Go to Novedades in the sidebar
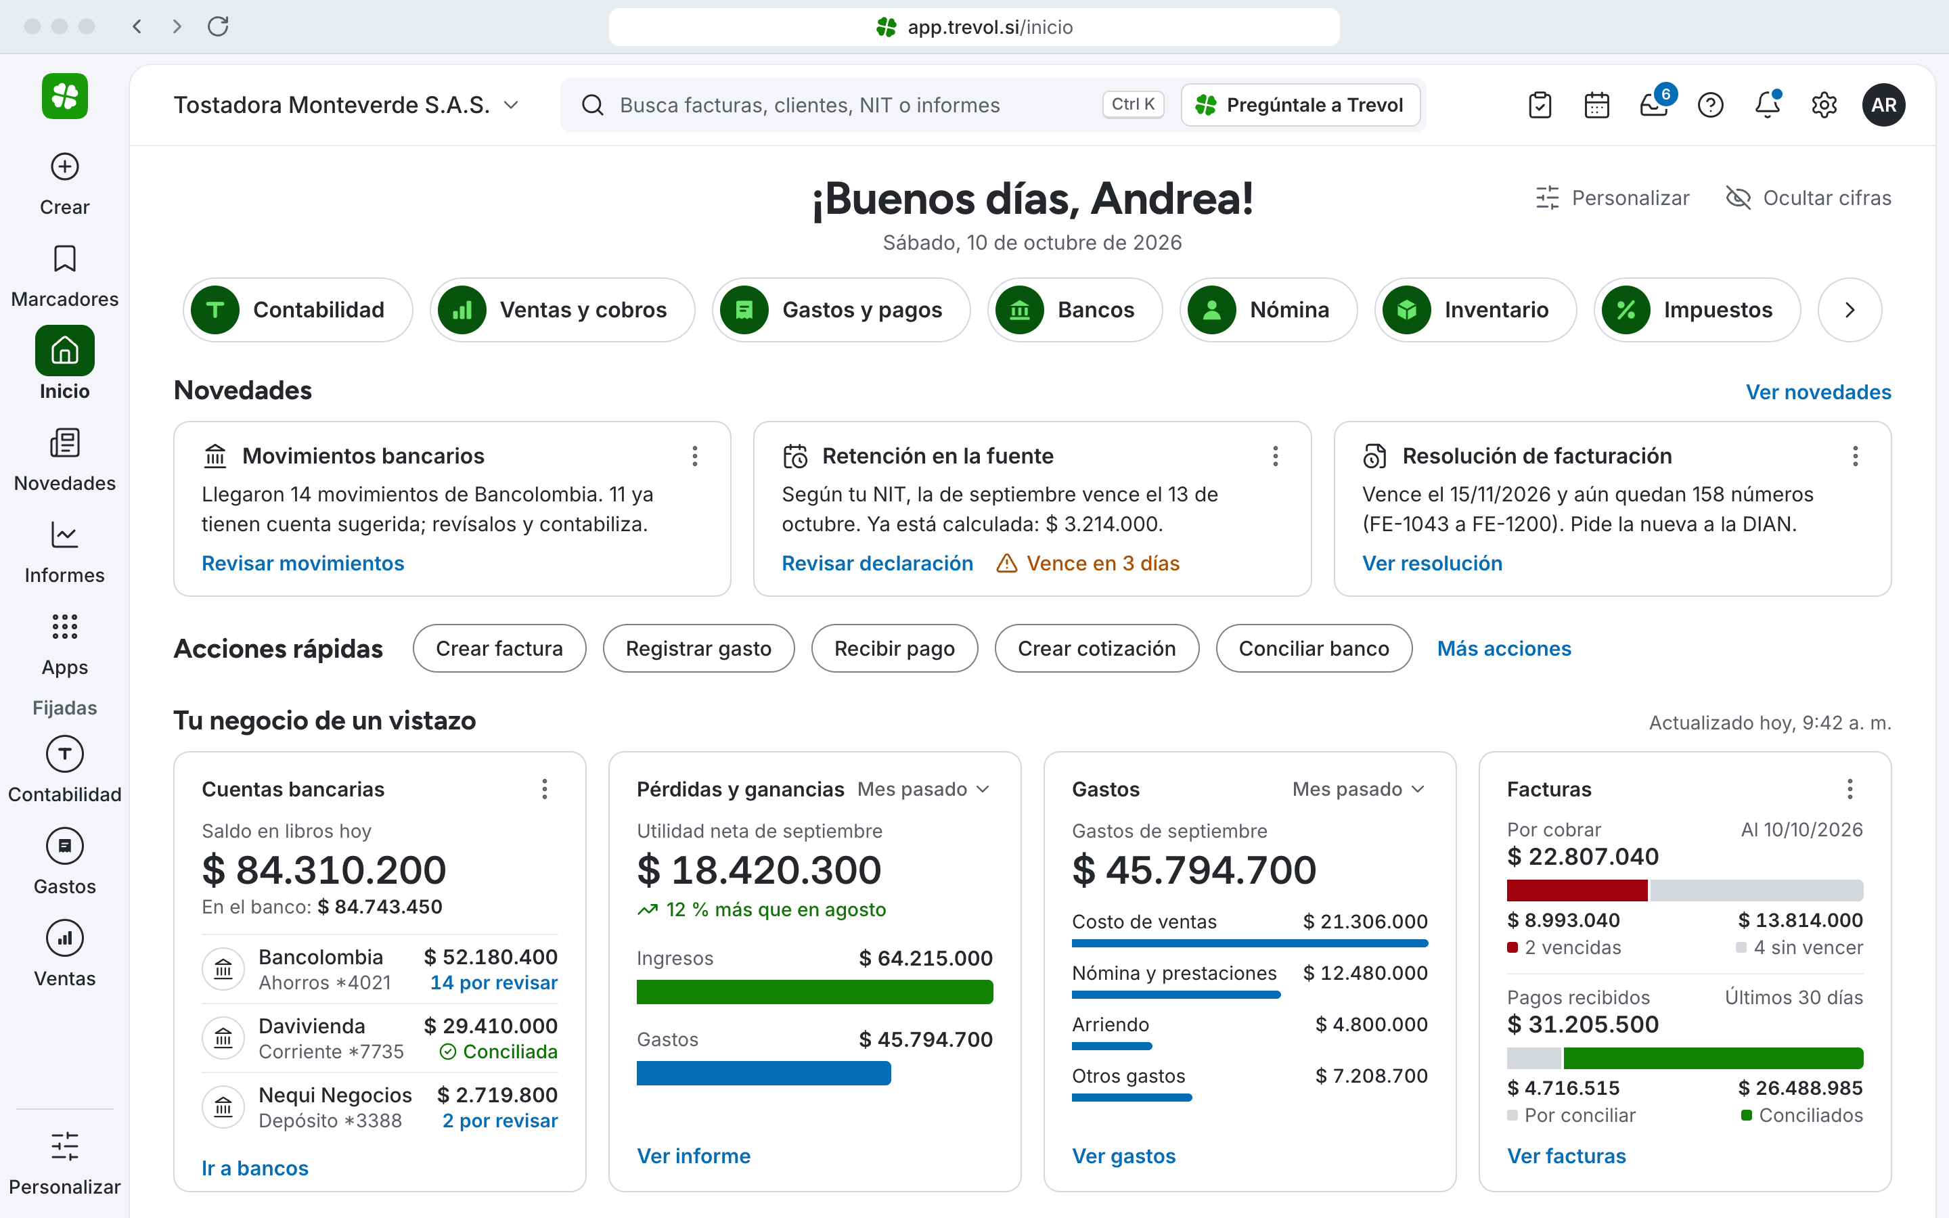 click(x=64, y=460)
